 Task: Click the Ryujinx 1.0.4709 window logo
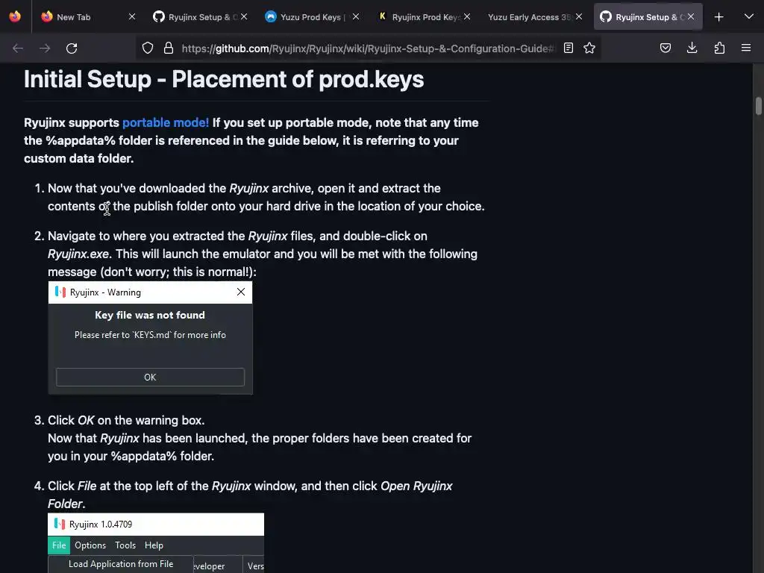click(x=60, y=524)
